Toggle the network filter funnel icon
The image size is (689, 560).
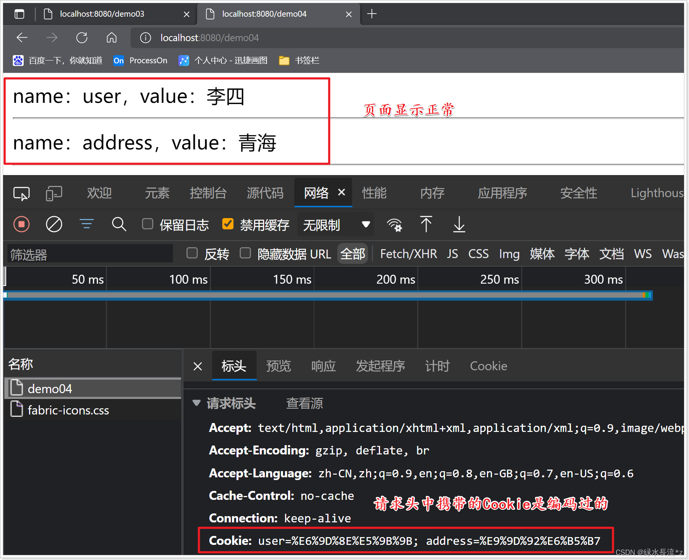pos(86,224)
